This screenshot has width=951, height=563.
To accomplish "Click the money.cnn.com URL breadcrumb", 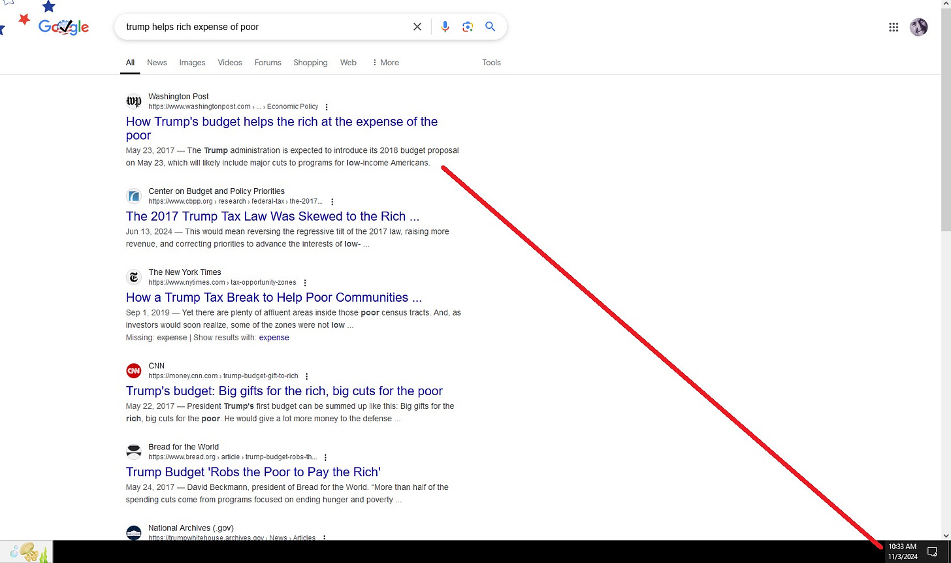I will (x=223, y=376).
